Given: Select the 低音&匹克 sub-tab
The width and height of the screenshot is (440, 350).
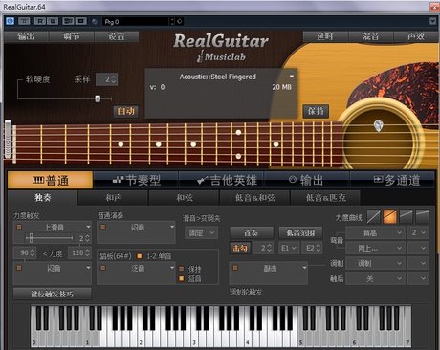Looking at the screenshot, I should [x=326, y=198].
